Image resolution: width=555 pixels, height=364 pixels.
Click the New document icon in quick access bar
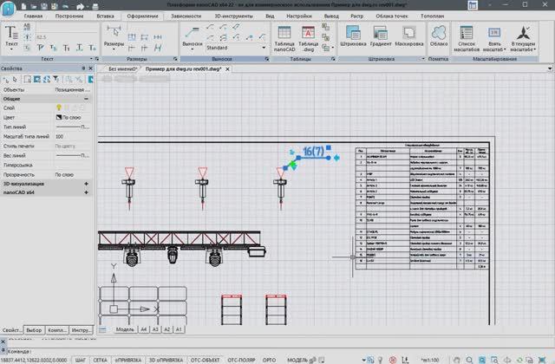point(23,6)
